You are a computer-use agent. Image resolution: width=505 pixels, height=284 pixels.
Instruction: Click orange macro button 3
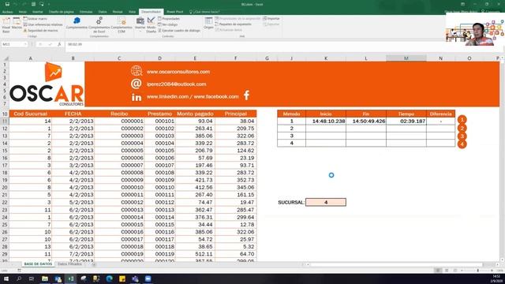[462, 136]
